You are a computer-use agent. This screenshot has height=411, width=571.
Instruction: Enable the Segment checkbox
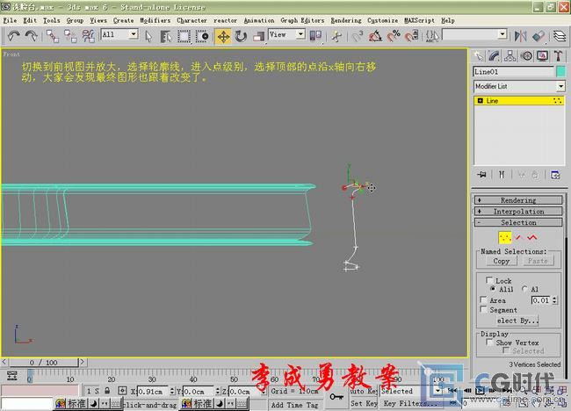tap(484, 309)
